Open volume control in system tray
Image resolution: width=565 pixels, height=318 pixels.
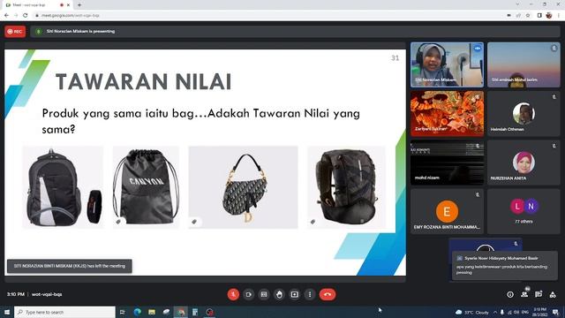point(516,312)
